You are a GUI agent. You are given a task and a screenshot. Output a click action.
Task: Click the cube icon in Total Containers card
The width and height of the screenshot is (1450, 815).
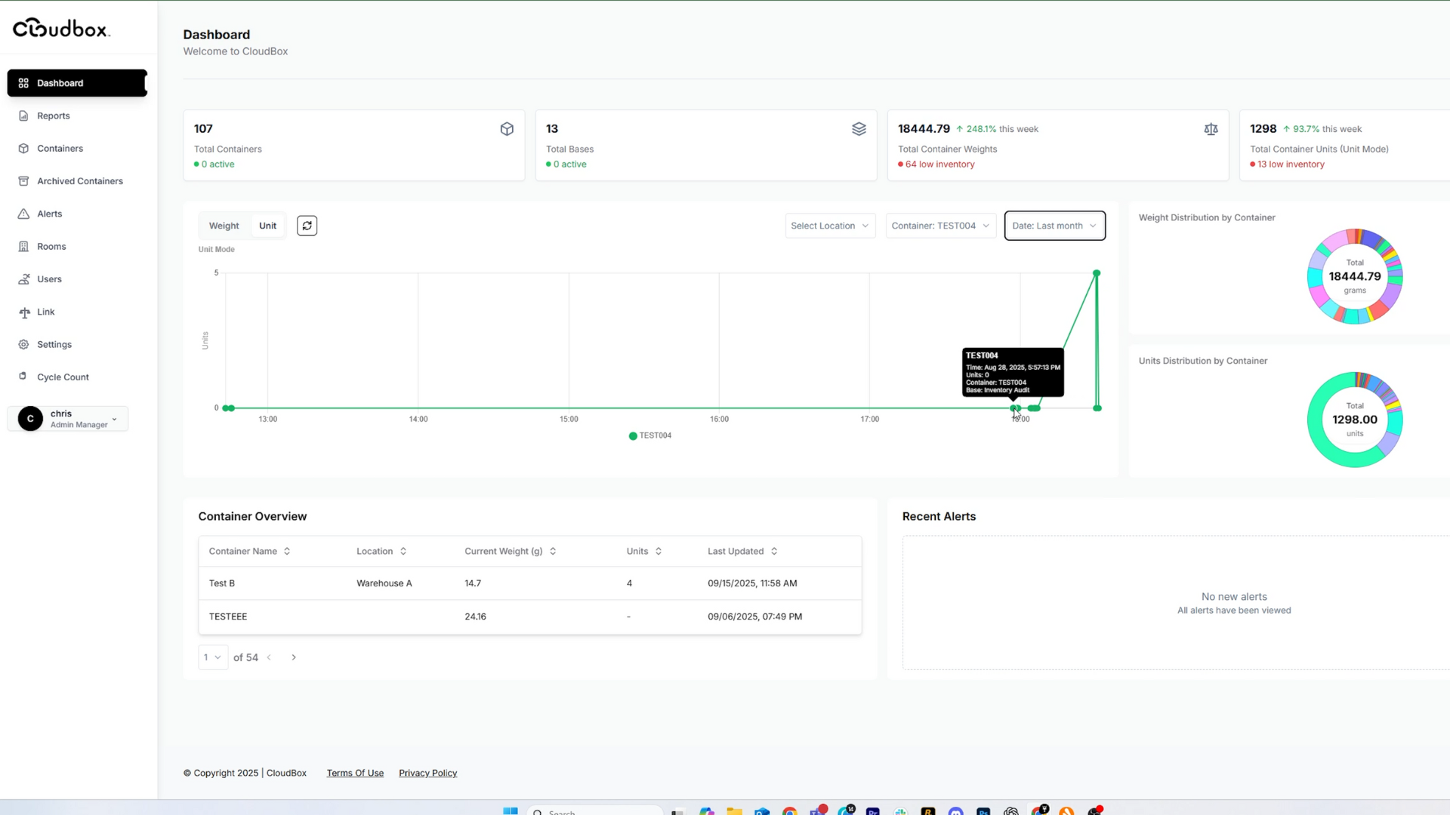pos(507,129)
